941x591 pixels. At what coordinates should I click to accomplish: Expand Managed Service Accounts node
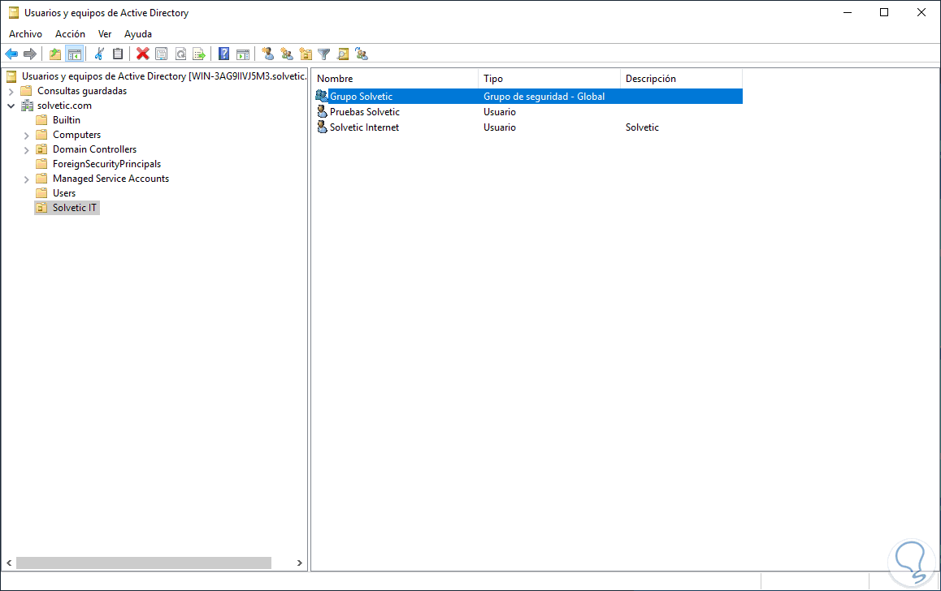(26, 179)
